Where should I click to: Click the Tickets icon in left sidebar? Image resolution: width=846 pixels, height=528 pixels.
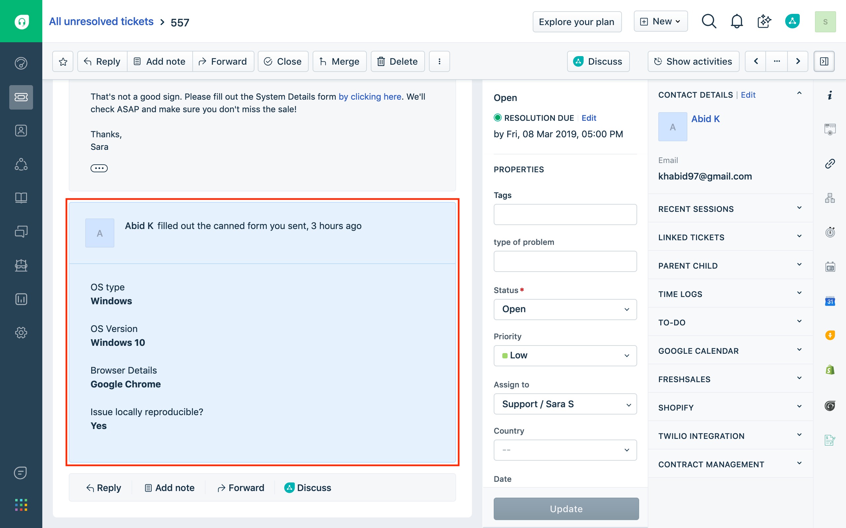point(21,97)
